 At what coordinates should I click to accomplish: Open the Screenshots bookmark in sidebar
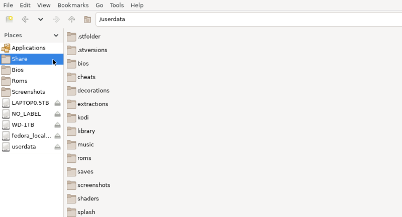pyautogui.click(x=32, y=92)
